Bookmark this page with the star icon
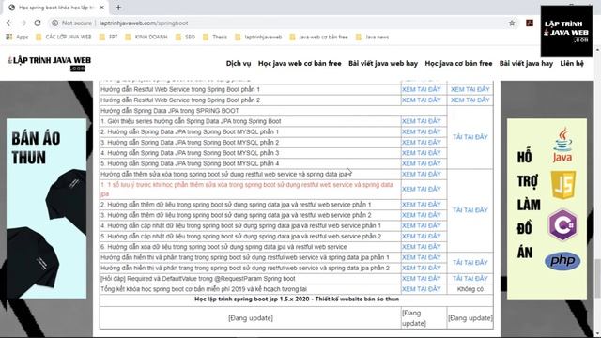 pyautogui.click(x=512, y=23)
